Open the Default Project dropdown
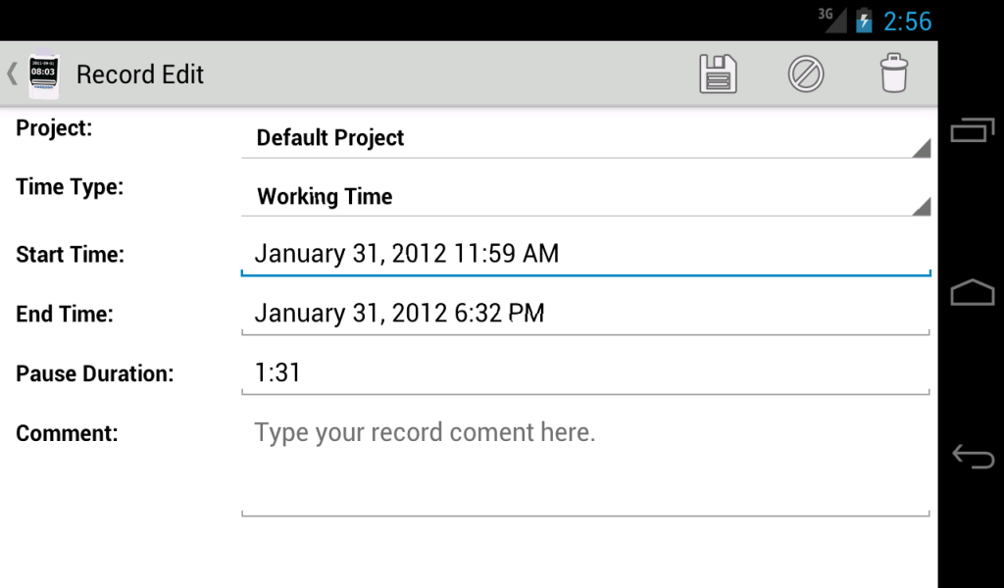Screen dimensions: 1004x588 [585, 138]
